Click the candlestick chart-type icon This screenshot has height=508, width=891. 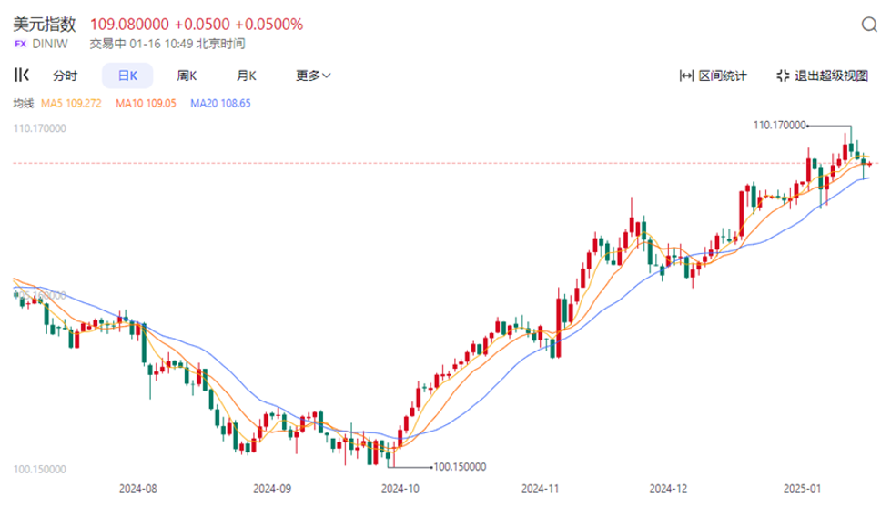point(22,75)
